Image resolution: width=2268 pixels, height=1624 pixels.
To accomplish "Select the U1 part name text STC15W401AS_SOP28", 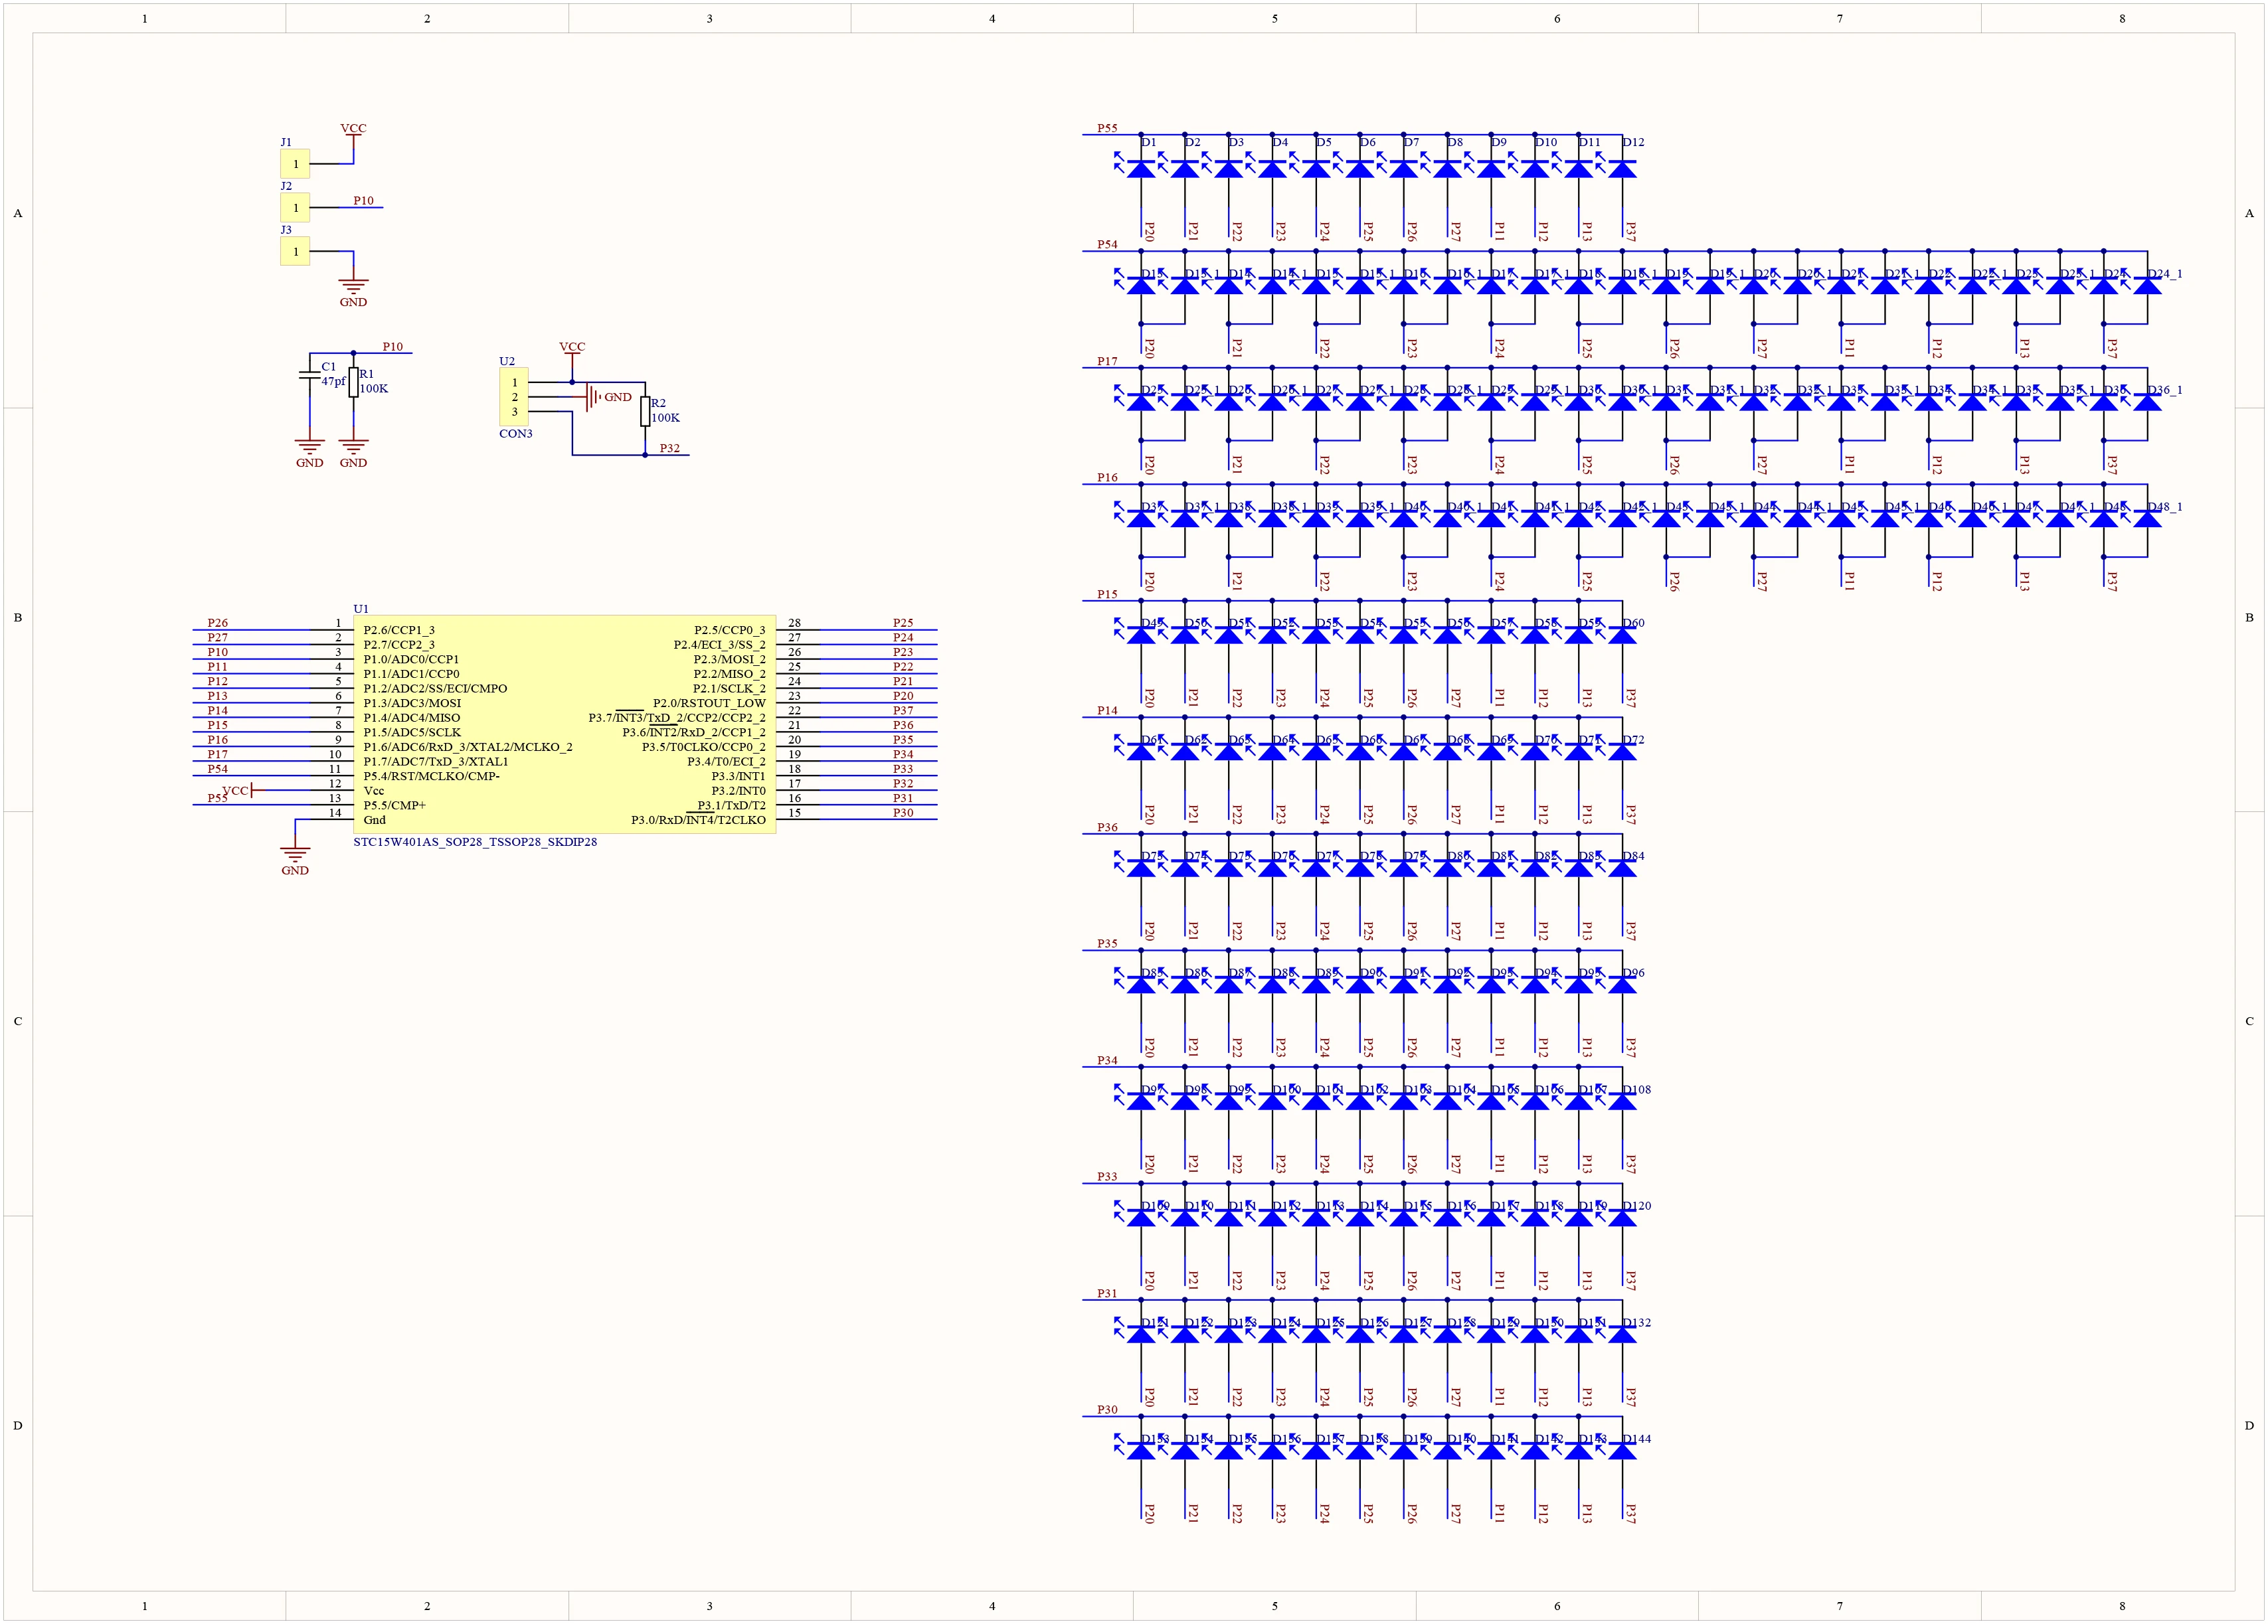I will (x=475, y=842).
